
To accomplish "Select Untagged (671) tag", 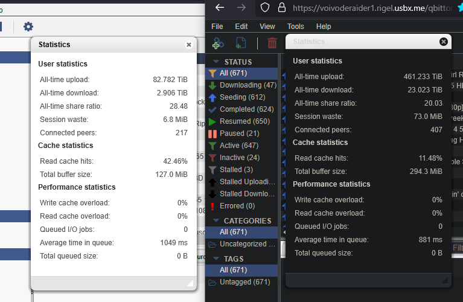I will click(x=241, y=283).
